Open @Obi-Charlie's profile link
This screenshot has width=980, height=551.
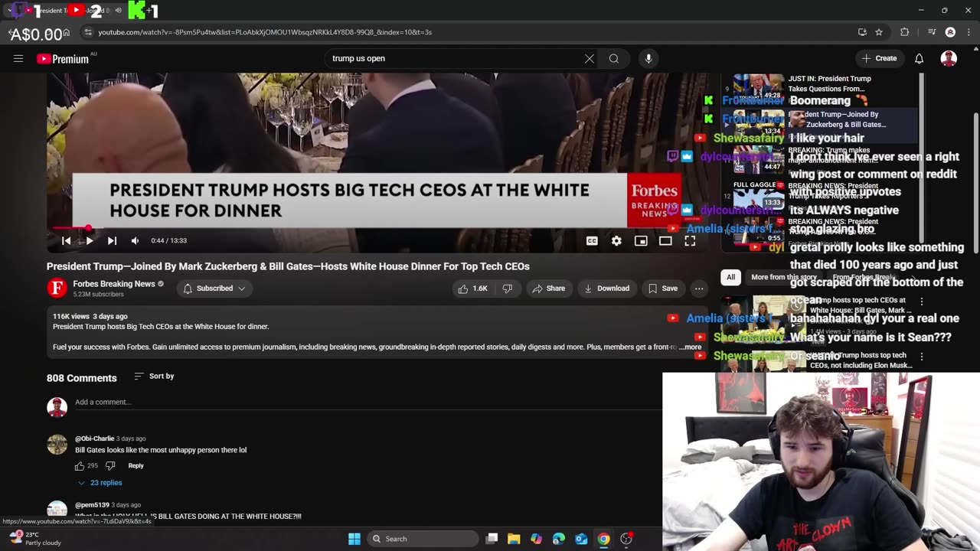pos(94,439)
